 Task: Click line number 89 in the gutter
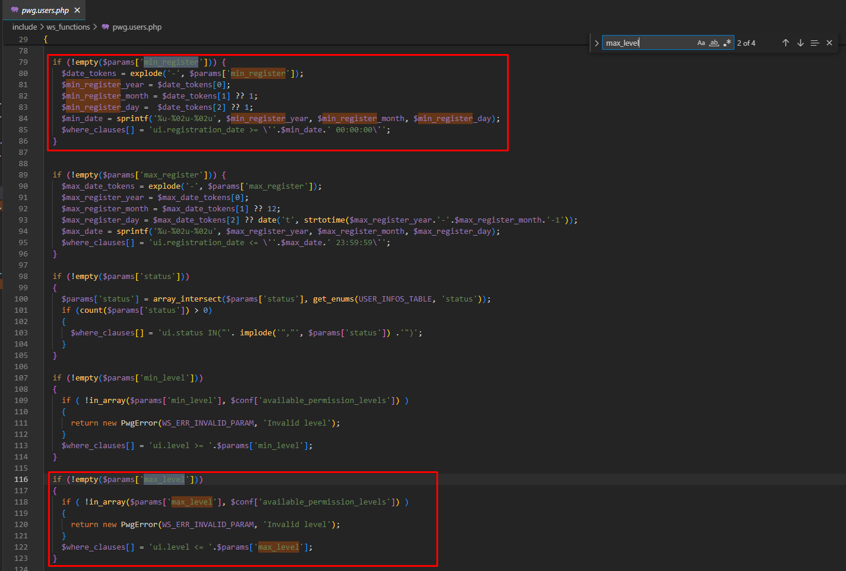click(x=23, y=175)
